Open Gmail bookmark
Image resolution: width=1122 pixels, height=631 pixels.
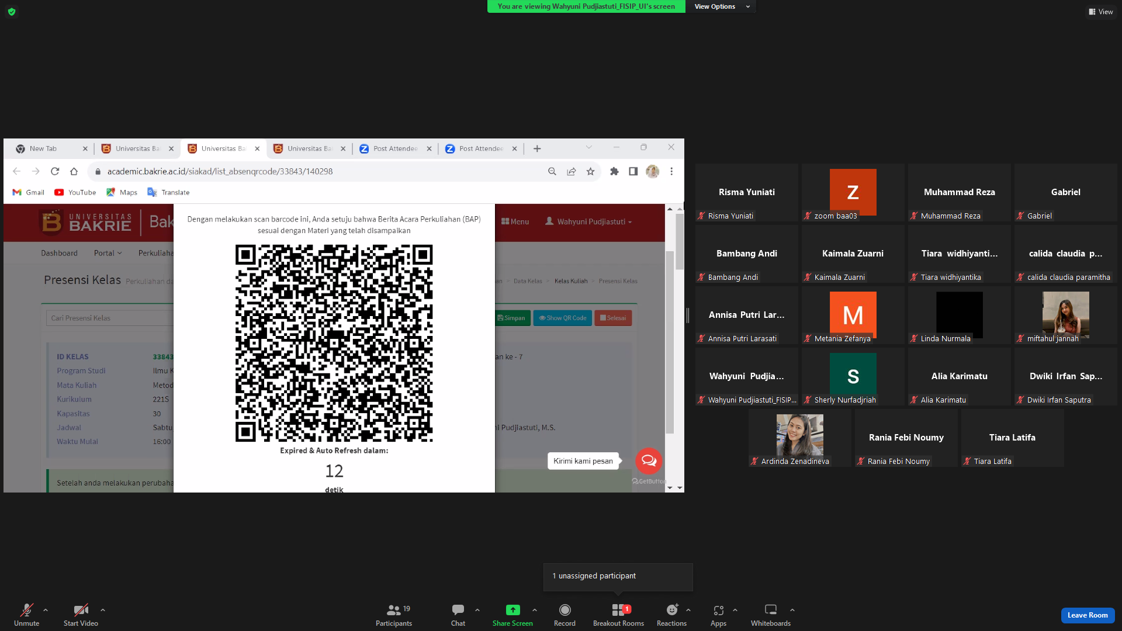coord(29,192)
